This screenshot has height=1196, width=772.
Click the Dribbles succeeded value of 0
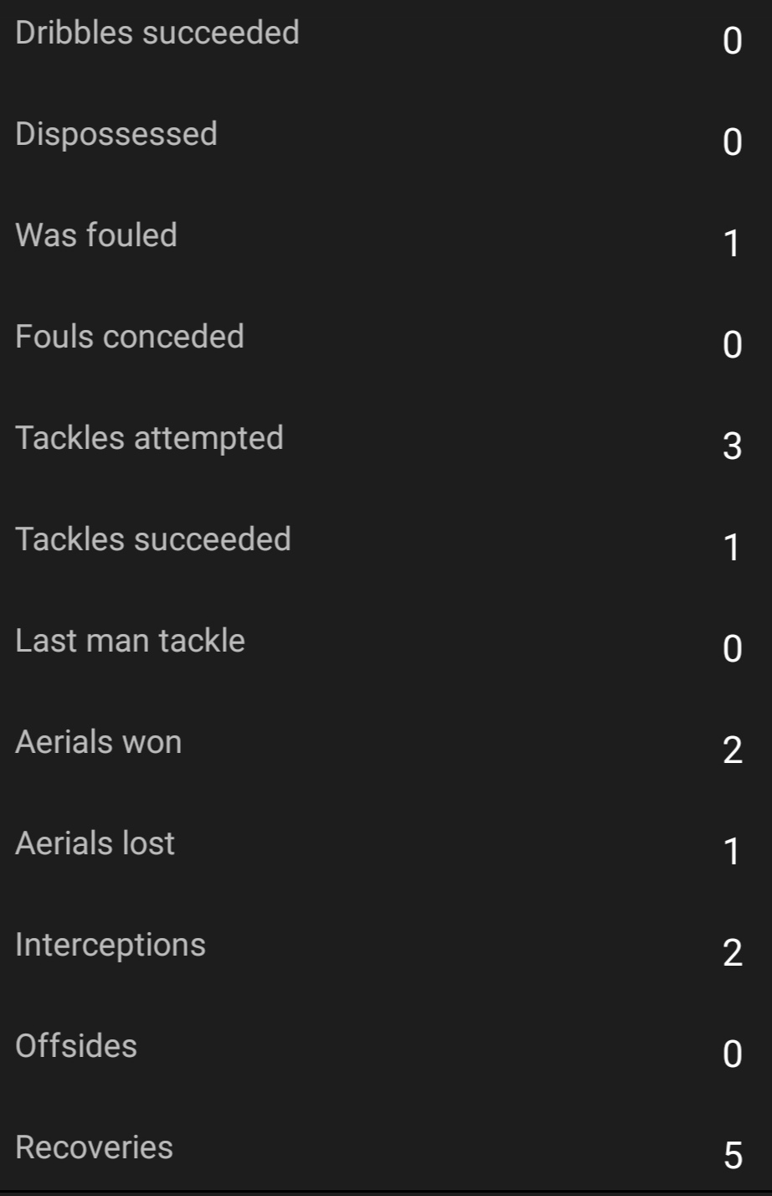pyautogui.click(x=733, y=40)
